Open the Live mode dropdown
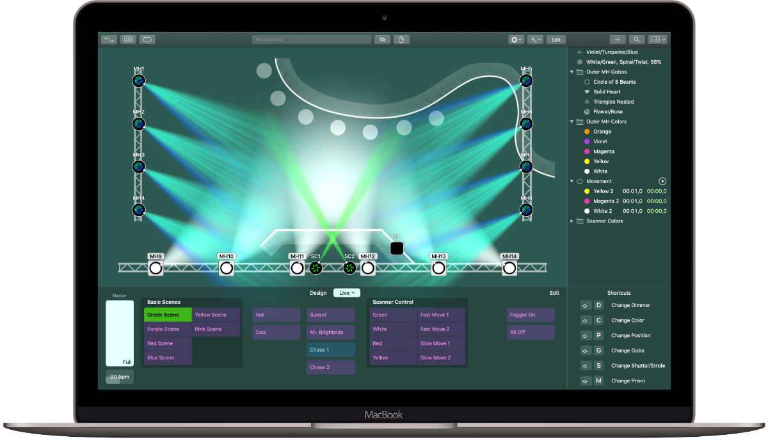 tap(346, 293)
